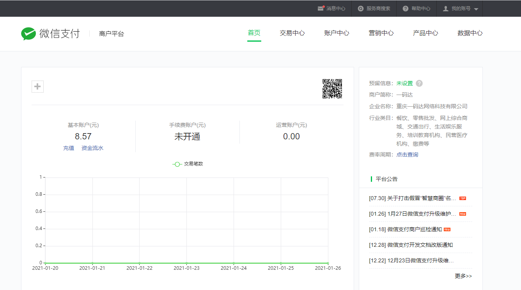
Task: Click question mark icon beside 未设置
Action: pyautogui.click(x=419, y=83)
